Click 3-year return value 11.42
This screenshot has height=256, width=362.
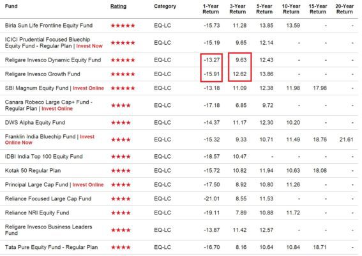[x=239, y=230]
